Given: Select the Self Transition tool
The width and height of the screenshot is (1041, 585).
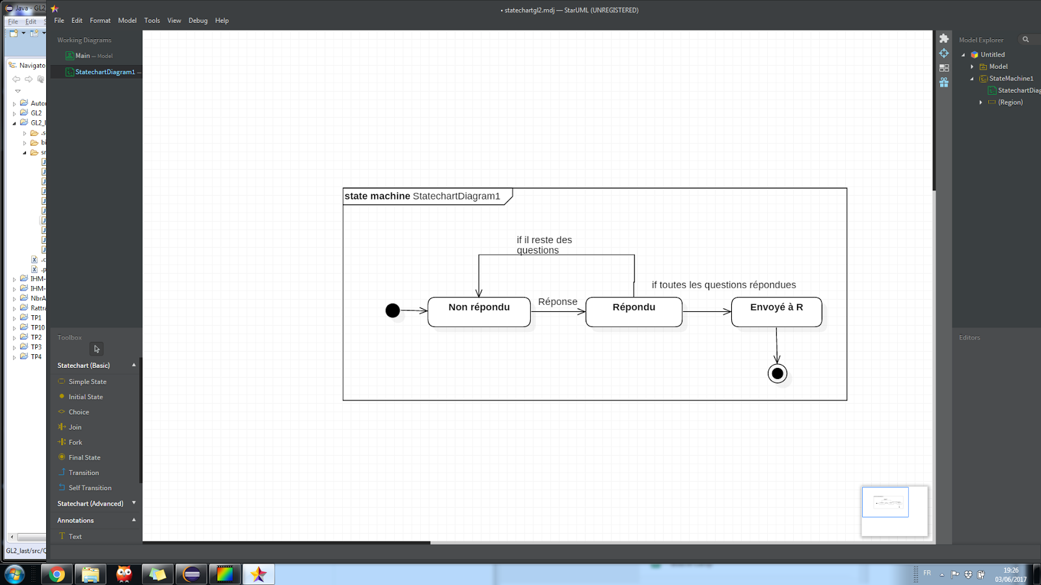Looking at the screenshot, I should (90, 488).
